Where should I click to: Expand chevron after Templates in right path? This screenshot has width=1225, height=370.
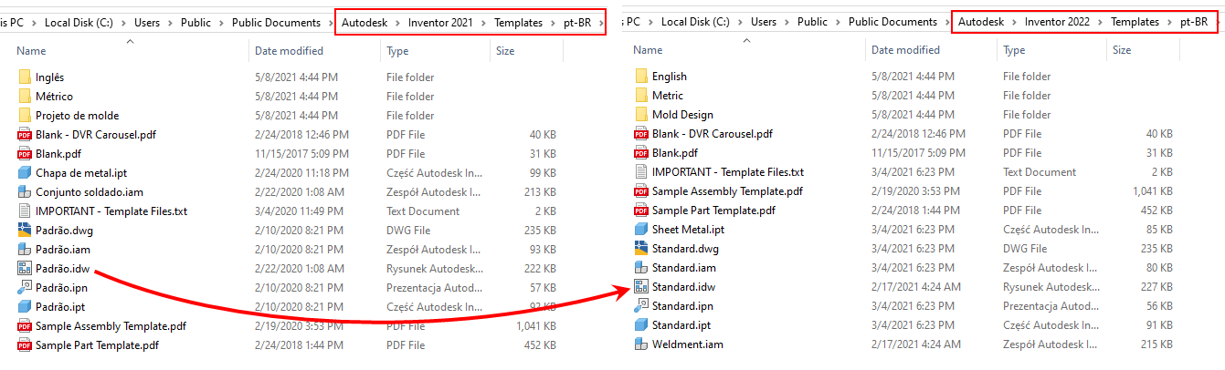tap(1170, 22)
